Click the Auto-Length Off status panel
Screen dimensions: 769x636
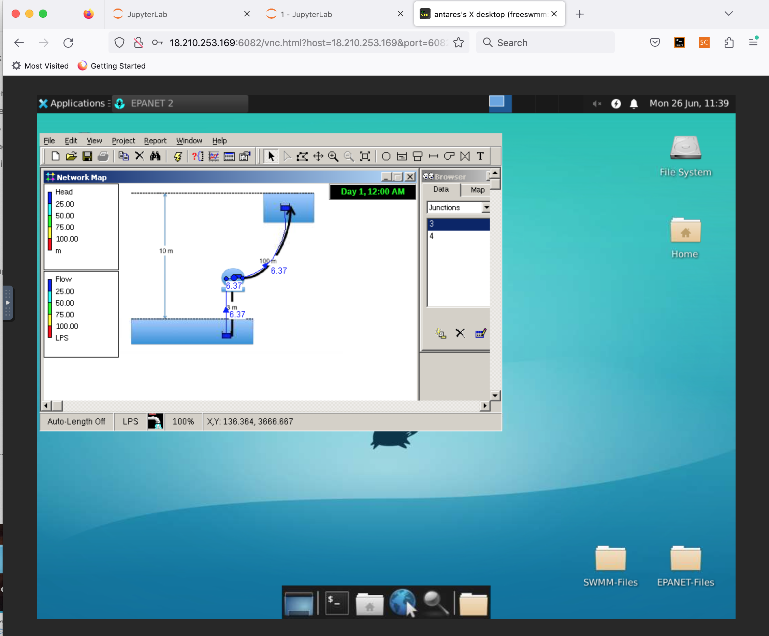point(76,421)
